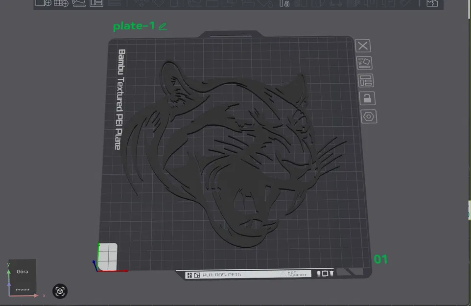Delete plate-1 using the X icon
Image resolution: width=471 pixels, height=306 pixels.
tap(363, 46)
